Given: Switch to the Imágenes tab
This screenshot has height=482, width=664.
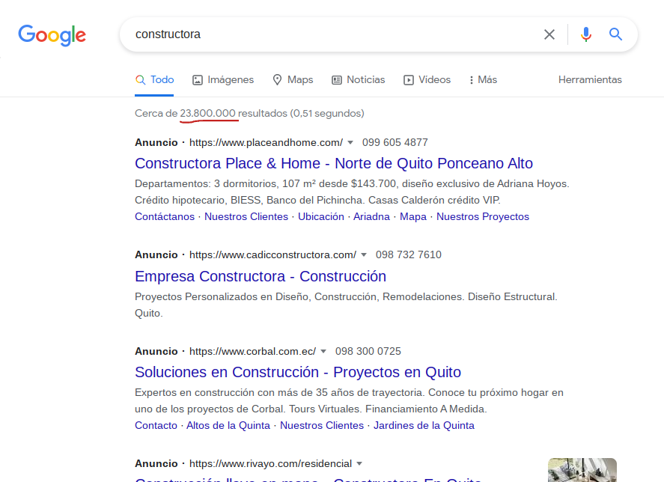Looking at the screenshot, I should (x=223, y=79).
